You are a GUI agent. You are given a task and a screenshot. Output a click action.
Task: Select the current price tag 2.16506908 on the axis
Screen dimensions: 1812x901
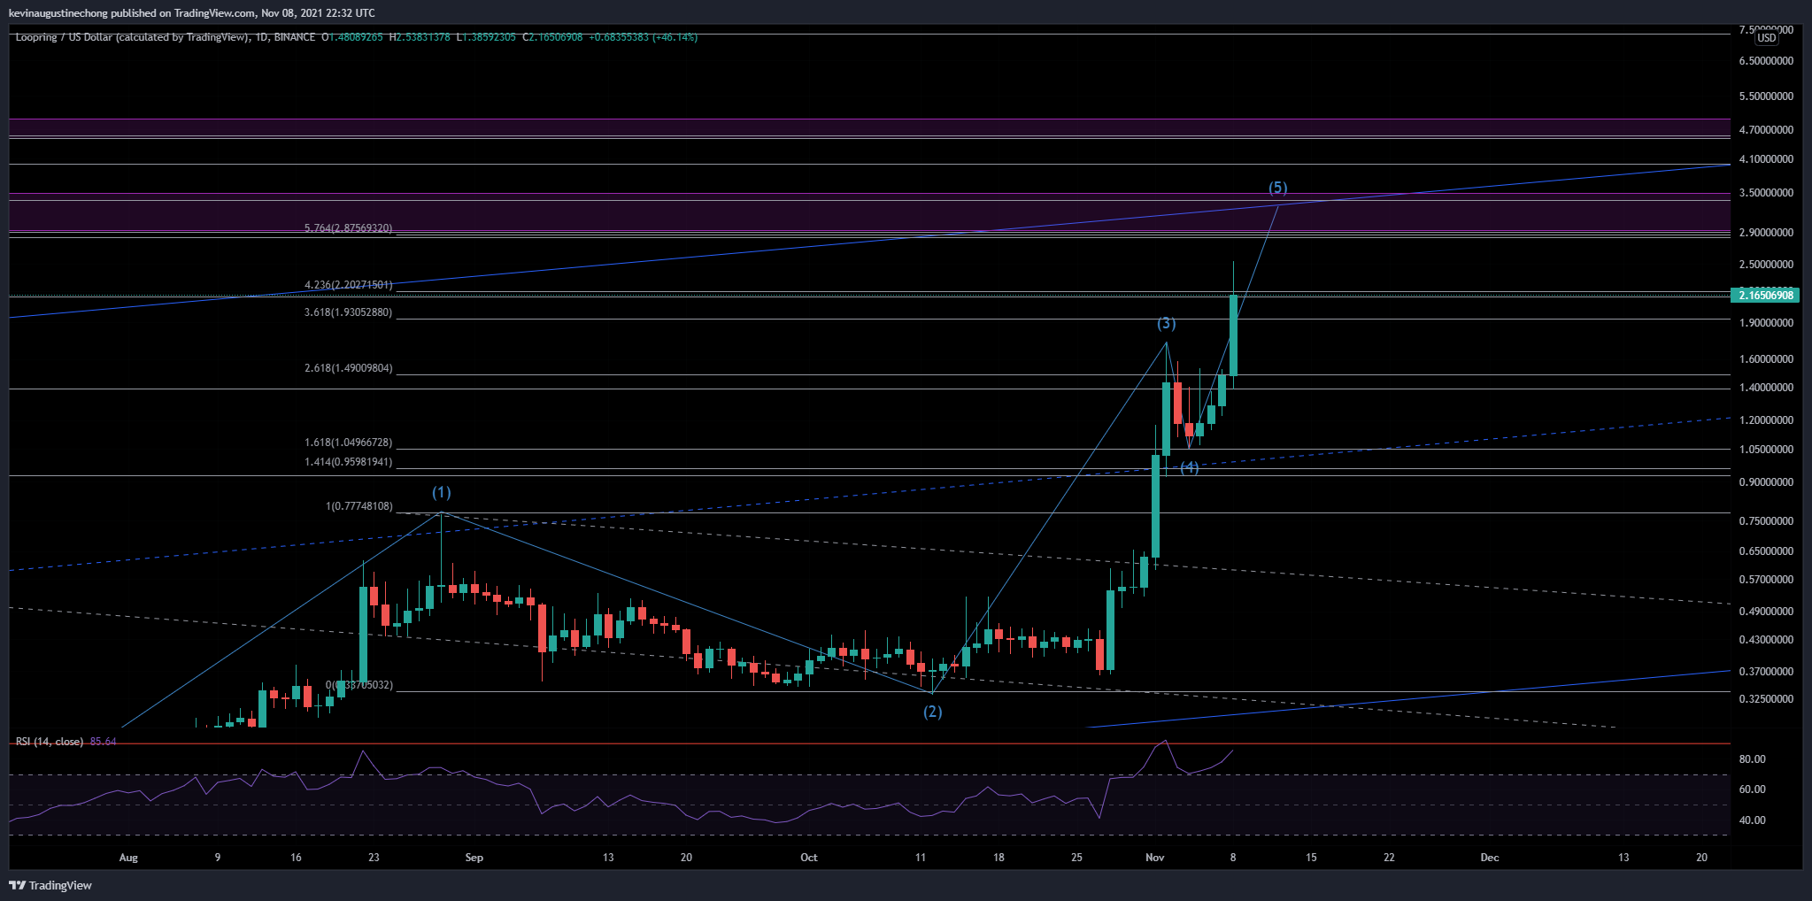click(x=1765, y=295)
